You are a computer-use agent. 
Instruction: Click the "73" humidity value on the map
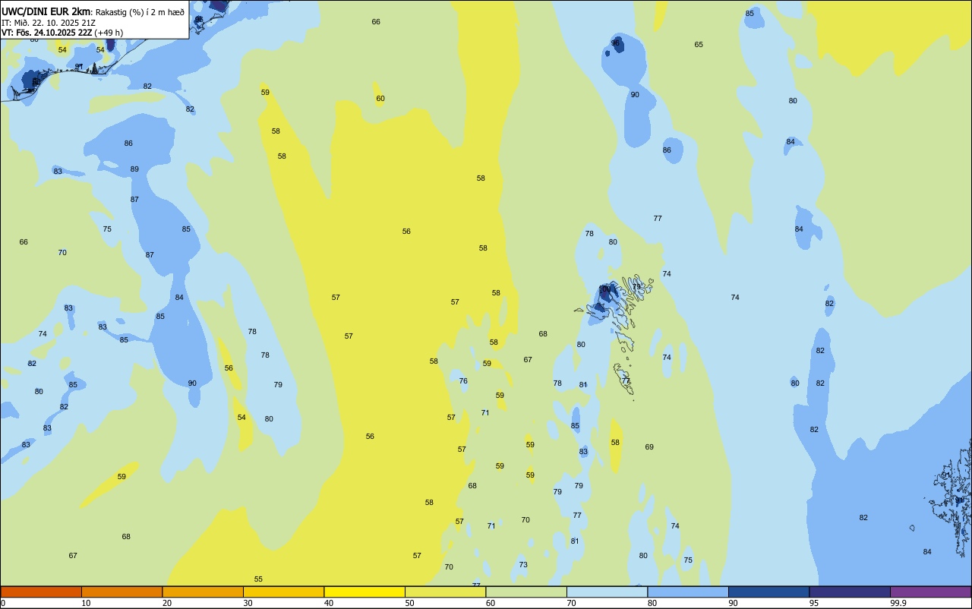[523, 565]
